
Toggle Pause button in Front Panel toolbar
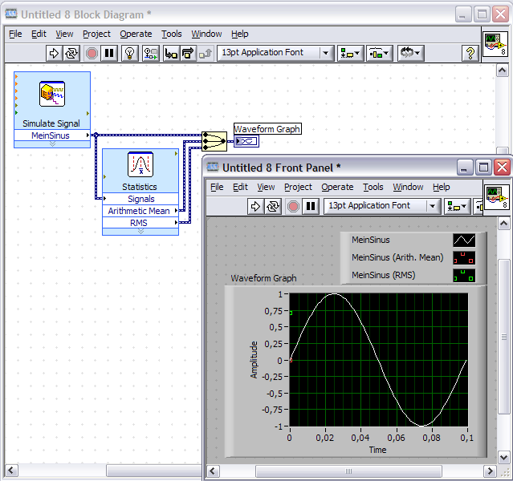[x=311, y=206]
